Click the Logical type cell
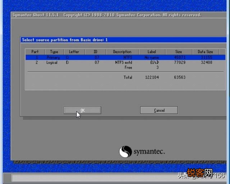This screenshot has height=184, width=230. (52, 63)
